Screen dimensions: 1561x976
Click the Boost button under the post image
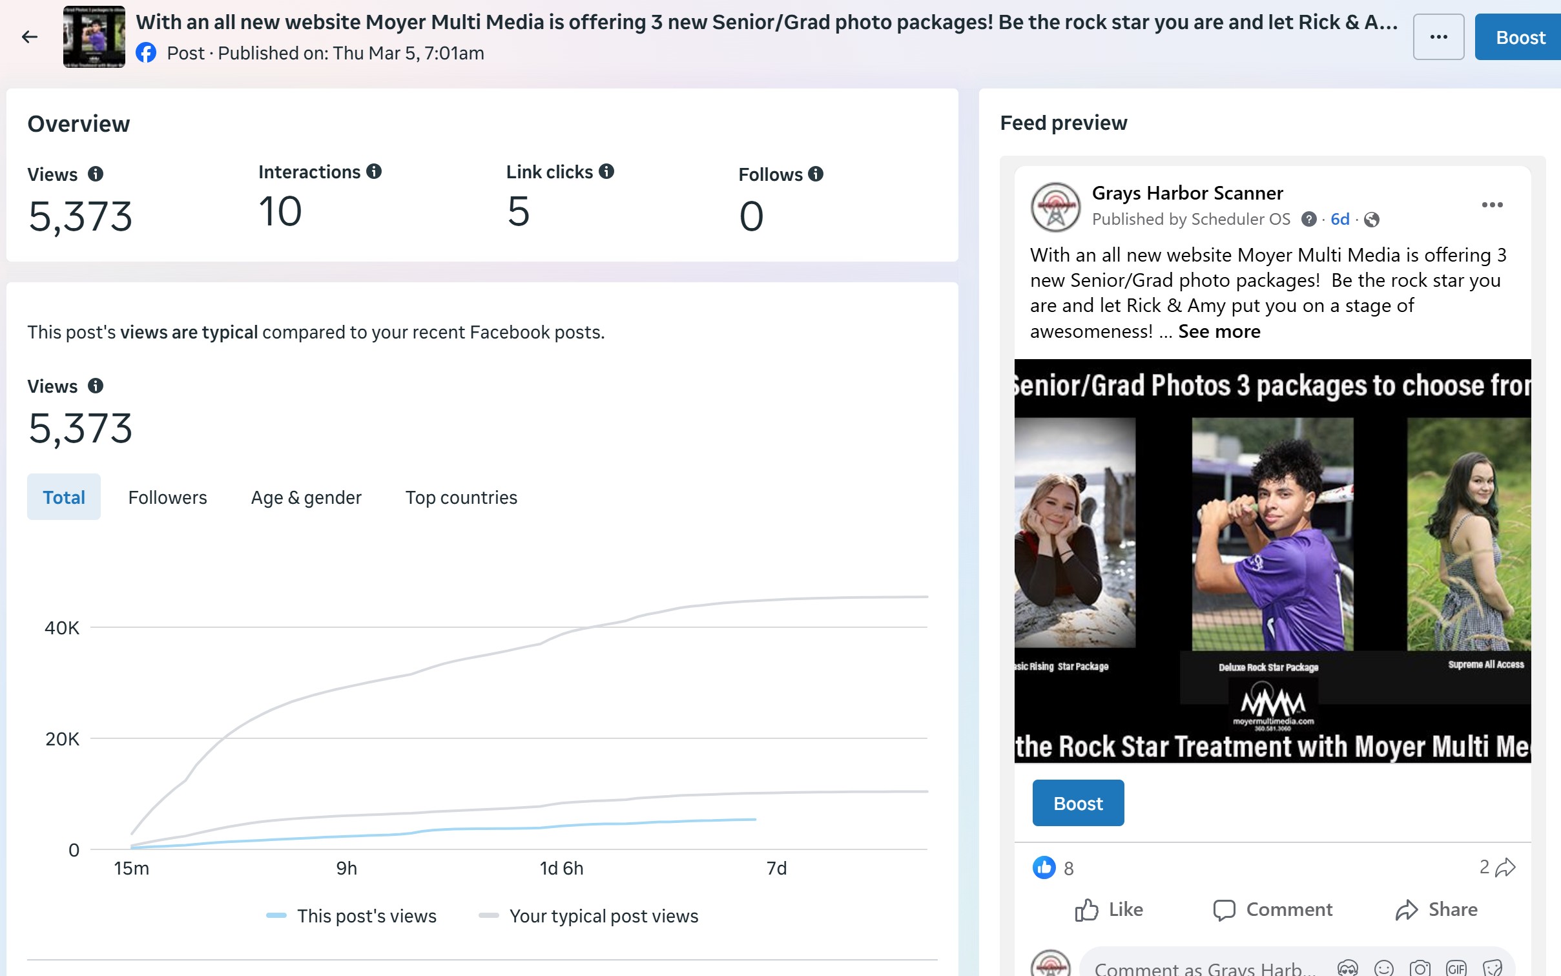(1078, 803)
